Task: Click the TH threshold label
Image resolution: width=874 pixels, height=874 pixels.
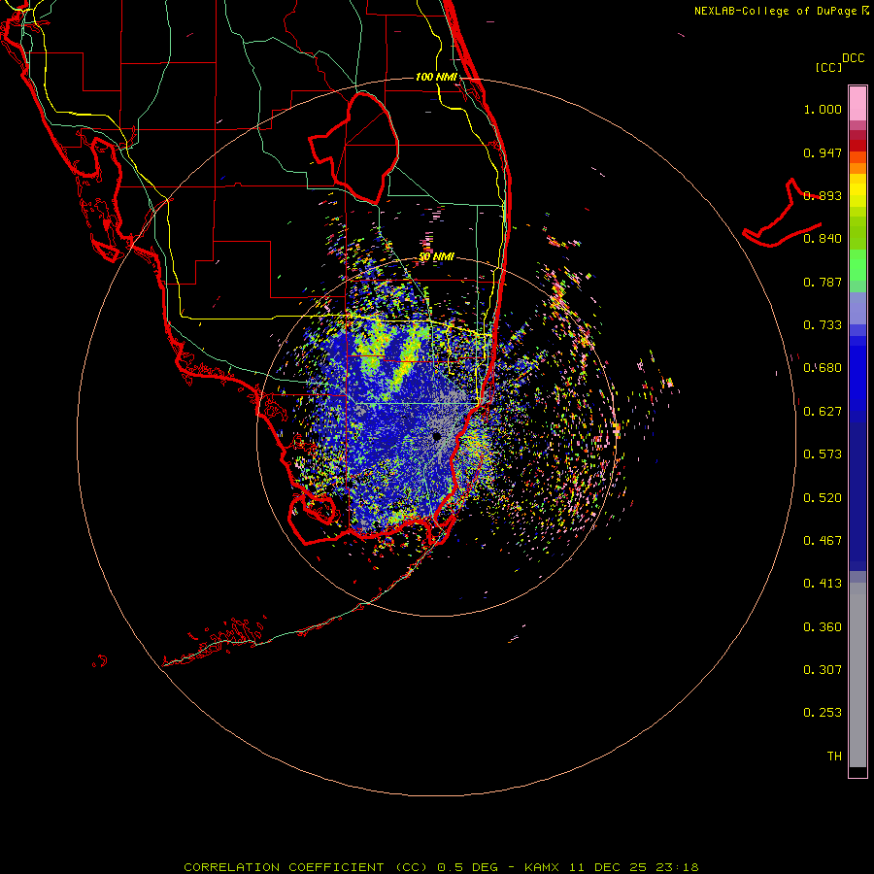Action: (834, 756)
